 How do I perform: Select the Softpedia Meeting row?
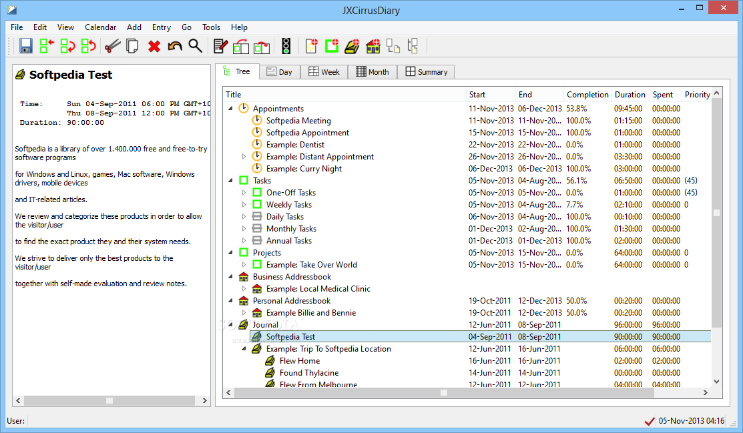click(467, 120)
